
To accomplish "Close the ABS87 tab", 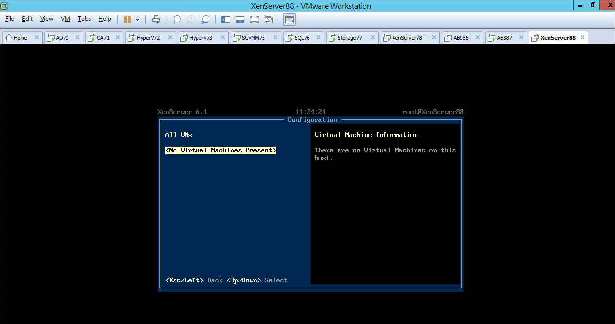I will pos(521,37).
